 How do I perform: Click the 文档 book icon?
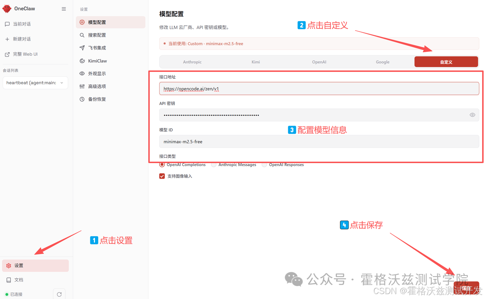(9, 280)
